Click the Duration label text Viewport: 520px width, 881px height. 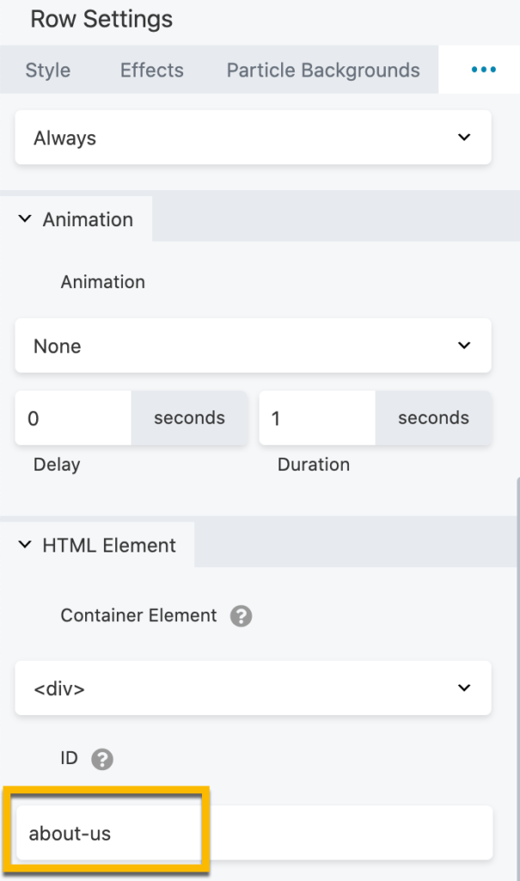tap(313, 465)
